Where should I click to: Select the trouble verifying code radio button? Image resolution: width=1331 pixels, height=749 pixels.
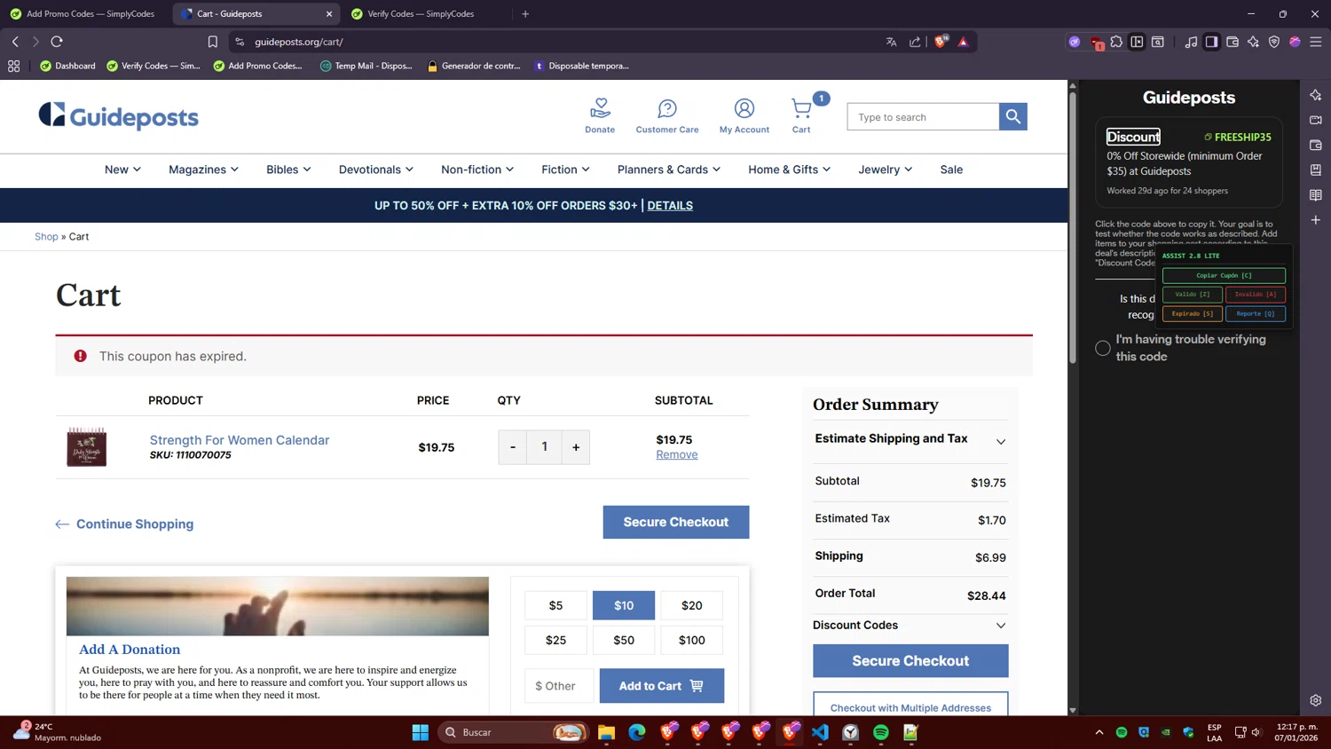tap(1102, 348)
